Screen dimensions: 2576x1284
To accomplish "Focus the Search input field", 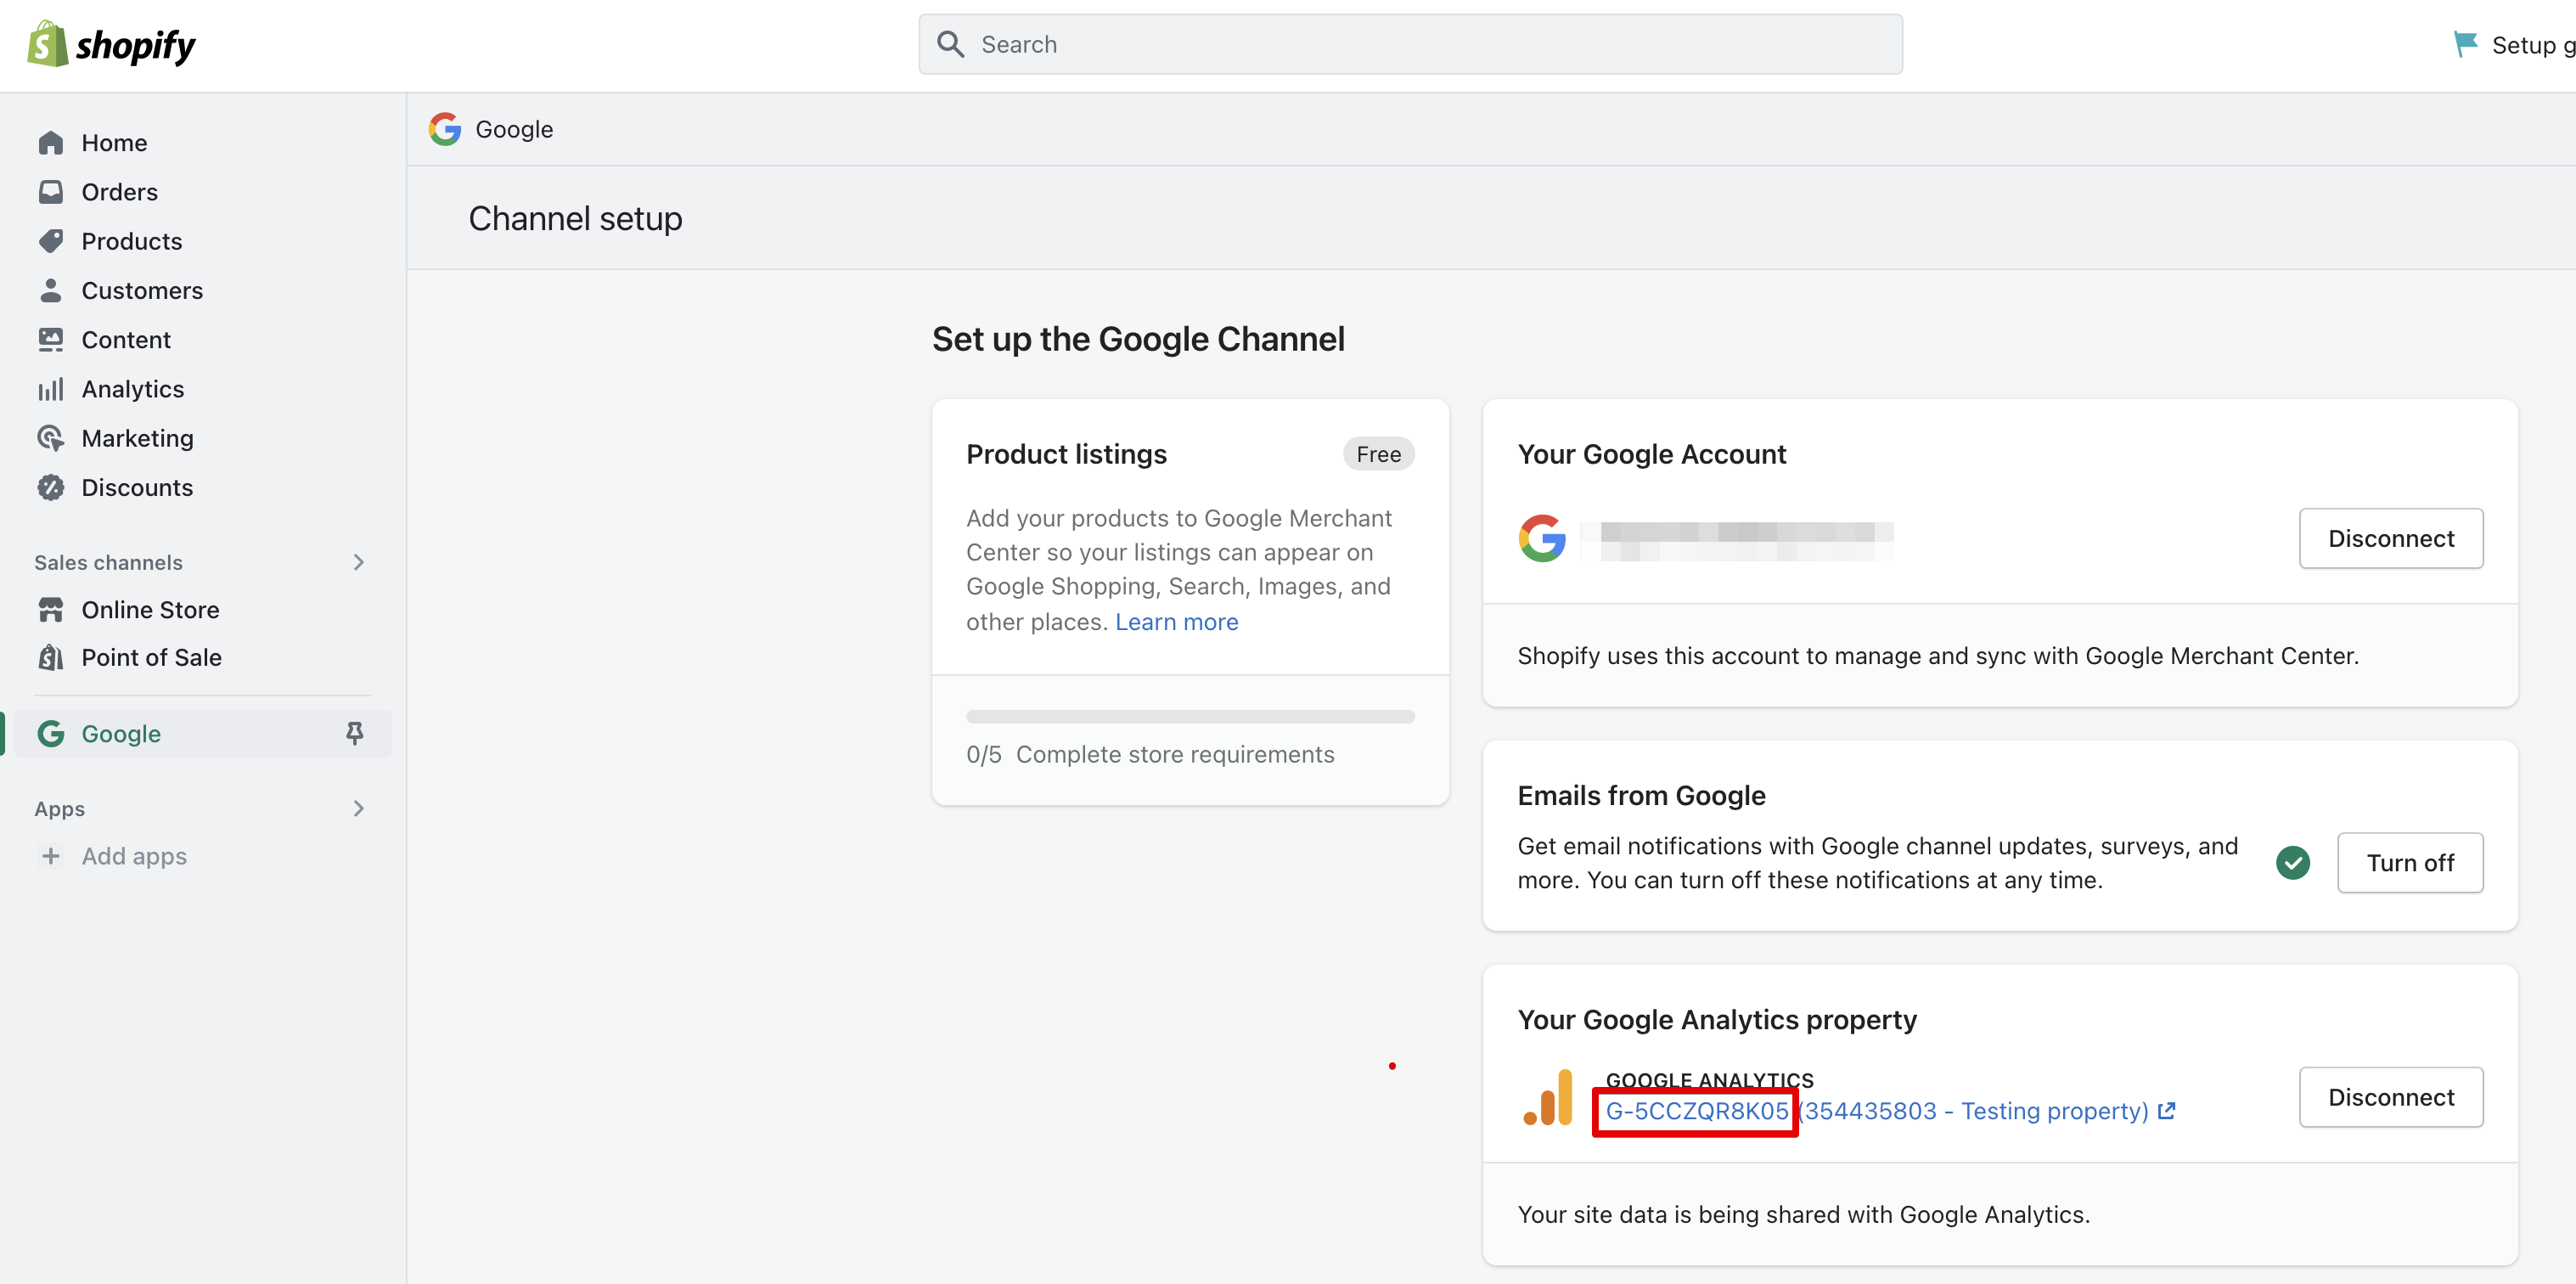I will [x=1410, y=44].
